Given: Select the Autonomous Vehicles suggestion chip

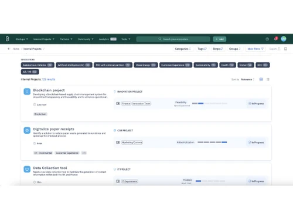Looking at the screenshot, I should pos(38,65).
